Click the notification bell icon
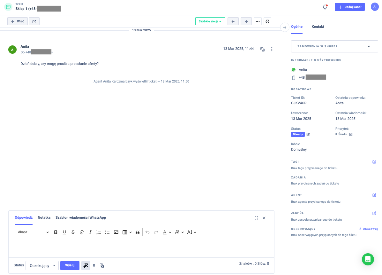382x275 pixels. click(x=325, y=7)
